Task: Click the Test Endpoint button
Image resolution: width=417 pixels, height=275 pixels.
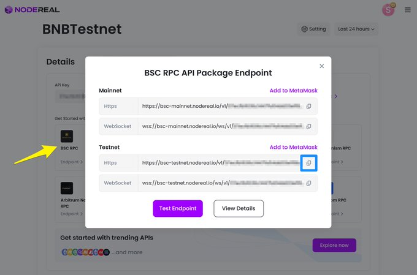Action: tap(178, 209)
